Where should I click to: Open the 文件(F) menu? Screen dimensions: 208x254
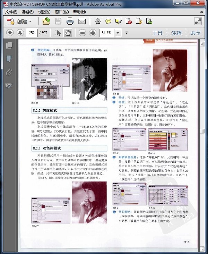click(x=11, y=12)
